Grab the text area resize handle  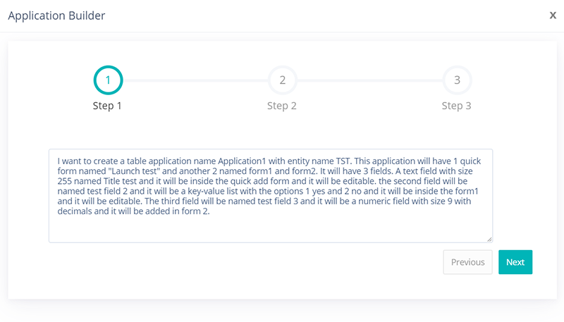(x=489, y=240)
